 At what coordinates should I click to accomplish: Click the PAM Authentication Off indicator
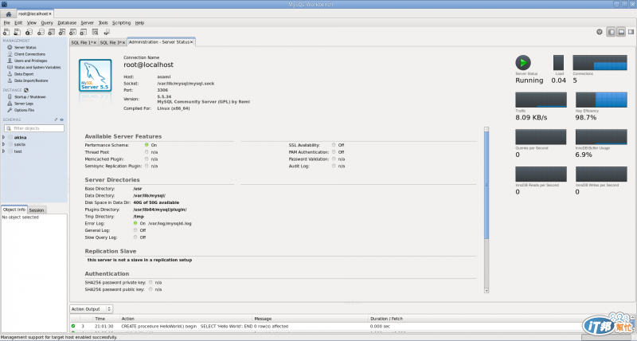(334, 152)
